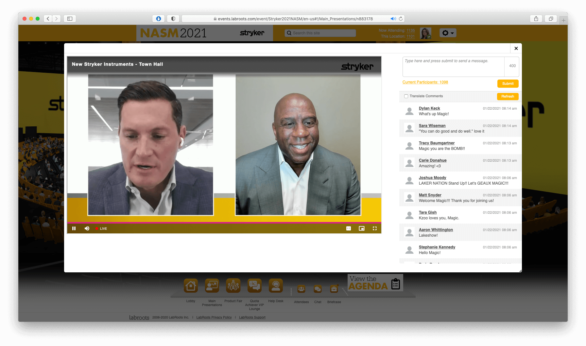Jump to the LIVE indicator
This screenshot has height=346, width=586.
coord(101,228)
